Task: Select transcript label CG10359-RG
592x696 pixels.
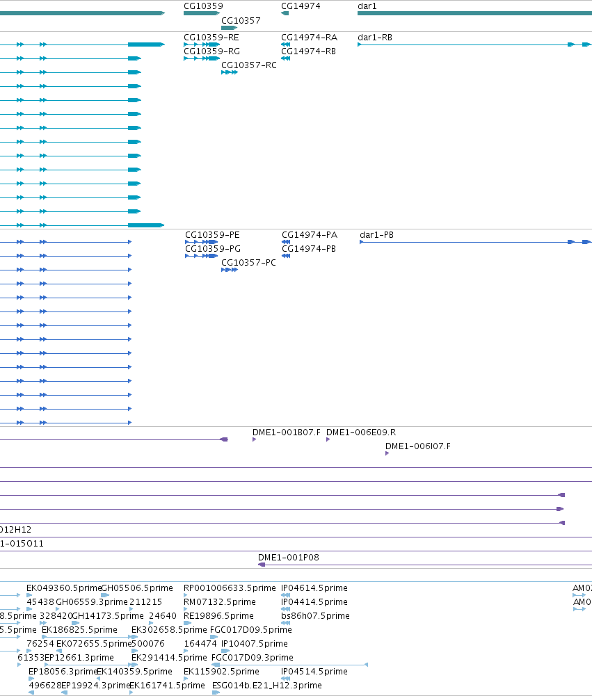Action: 212,51
